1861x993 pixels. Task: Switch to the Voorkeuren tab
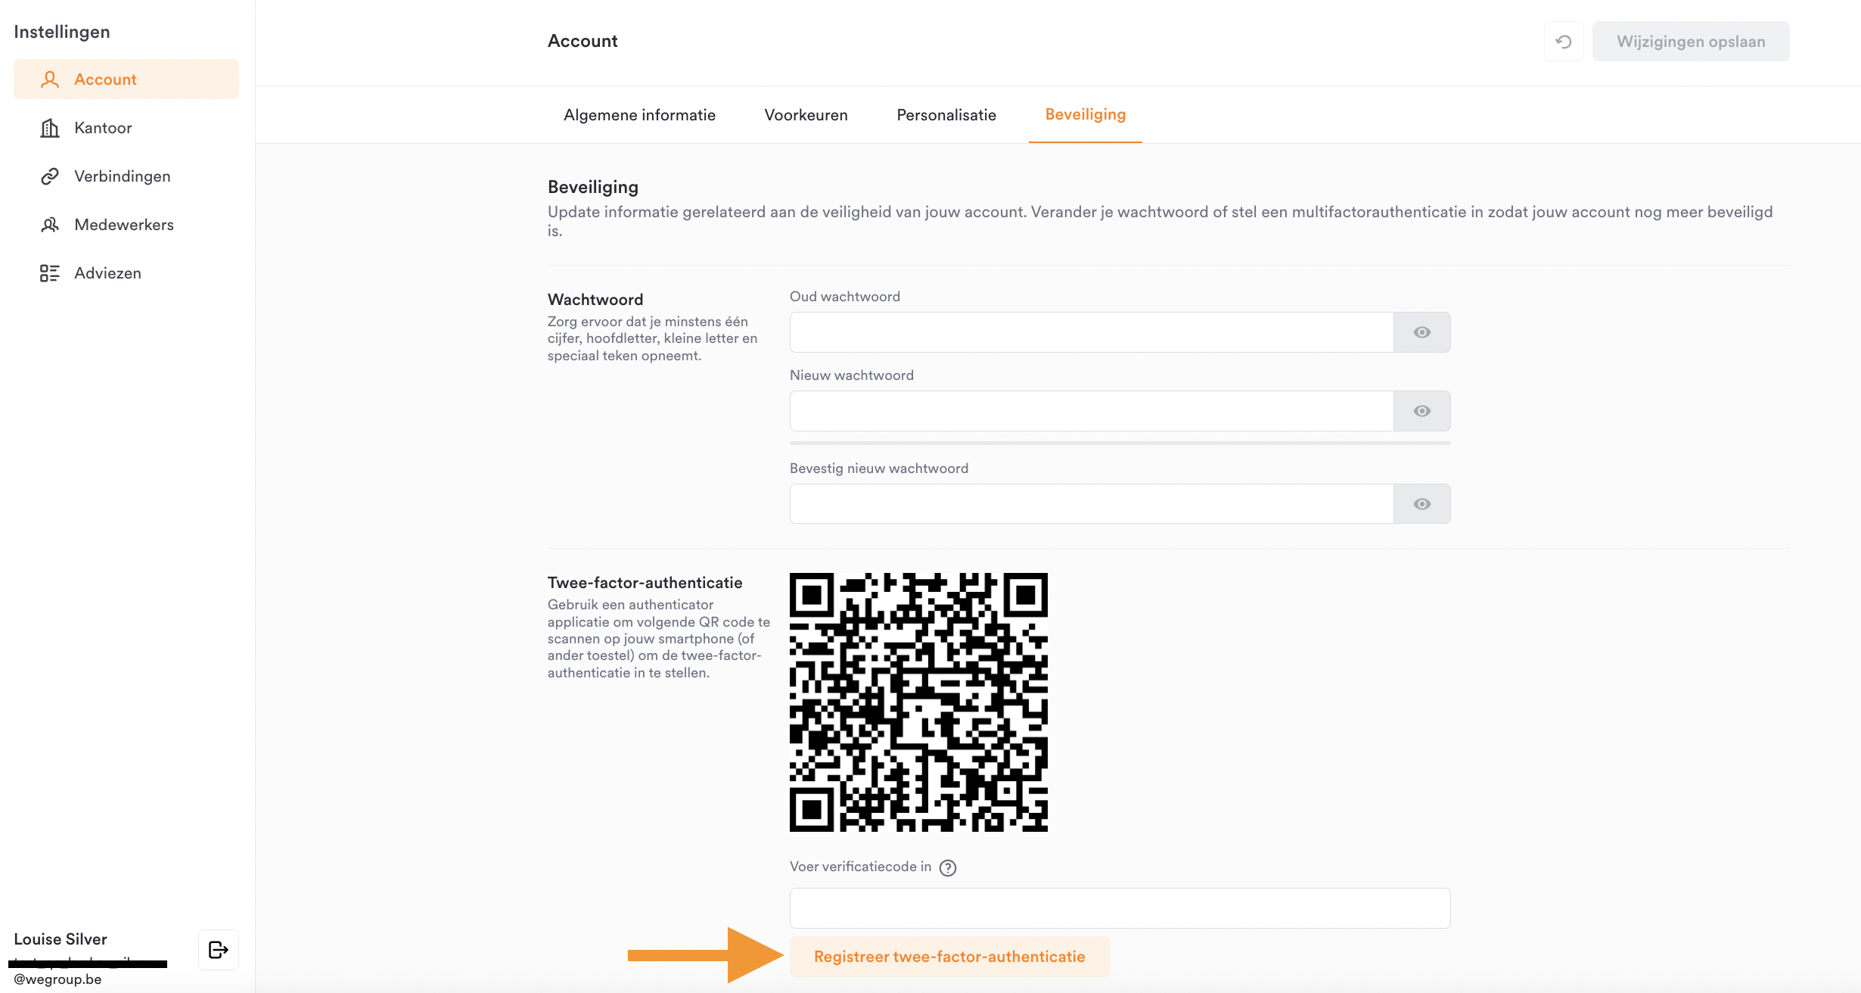[x=806, y=115]
